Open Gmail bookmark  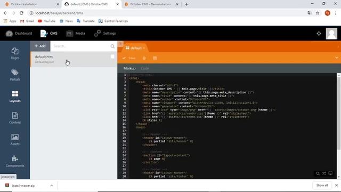[27, 21]
